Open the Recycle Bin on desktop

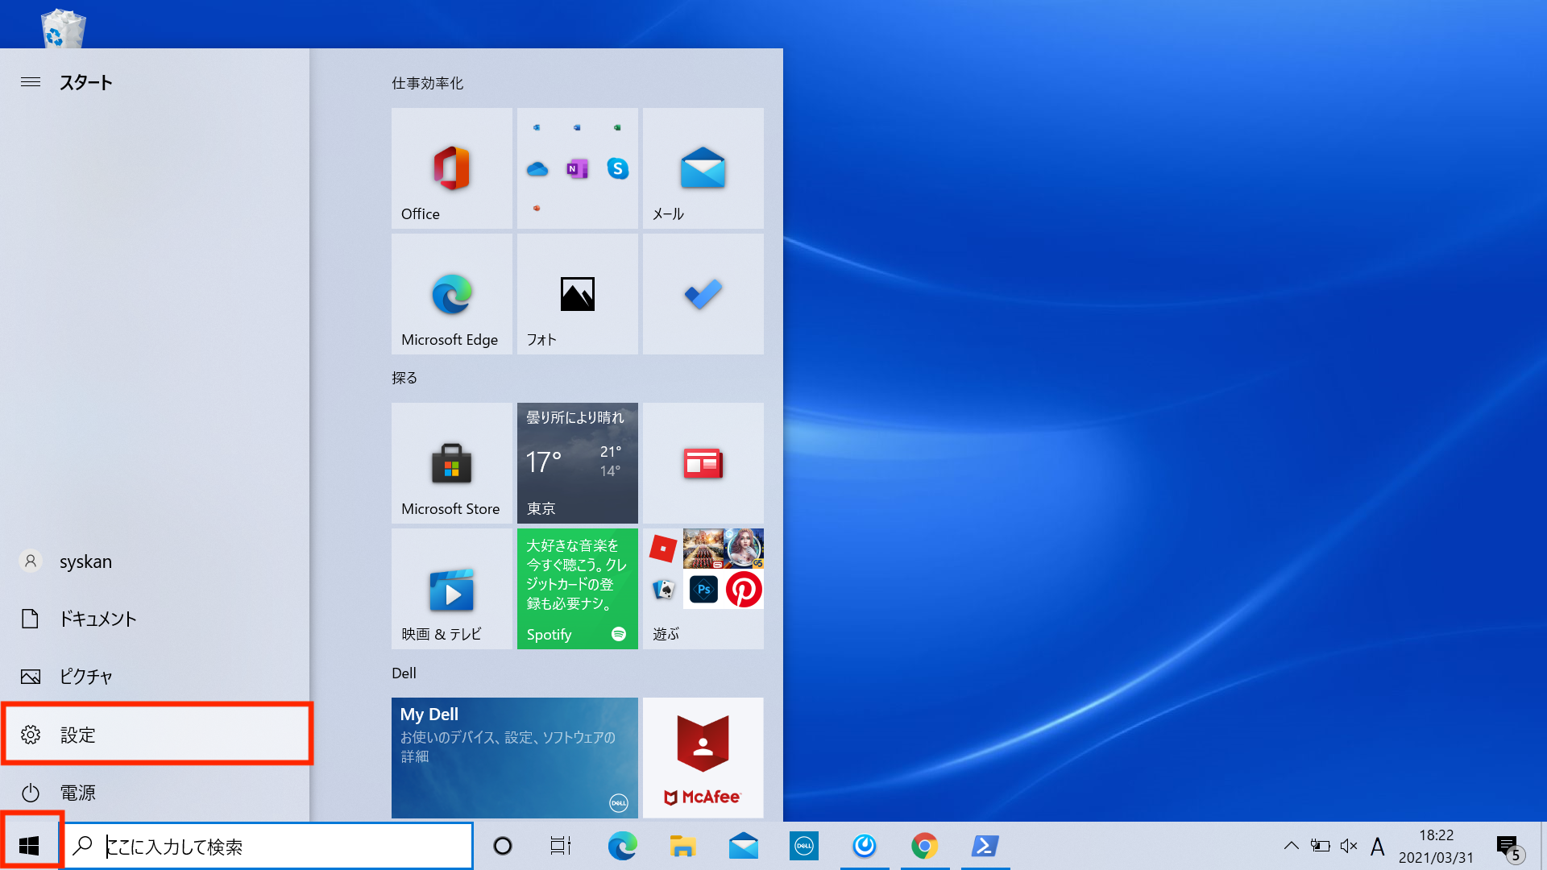(63, 28)
